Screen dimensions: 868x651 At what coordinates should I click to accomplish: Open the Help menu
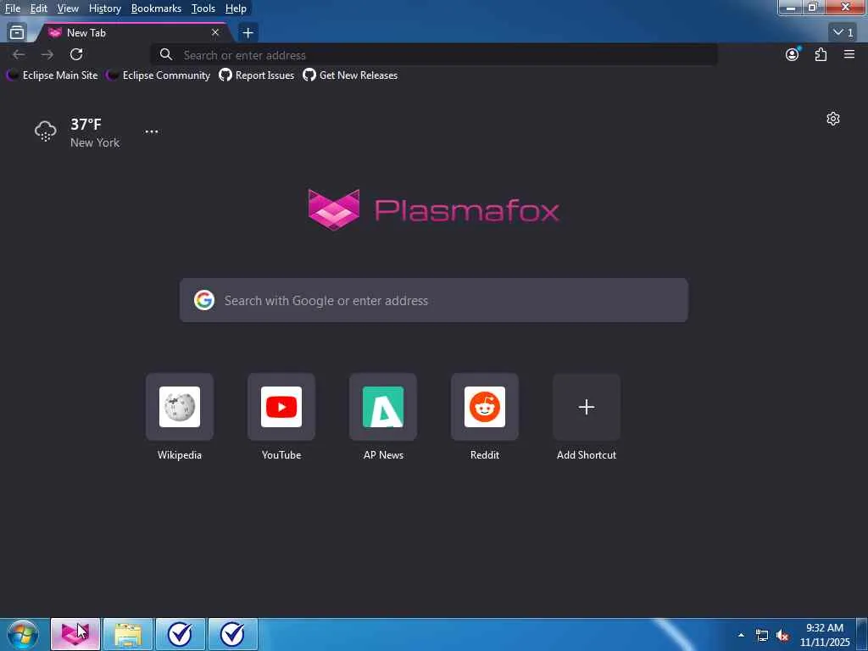click(236, 8)
